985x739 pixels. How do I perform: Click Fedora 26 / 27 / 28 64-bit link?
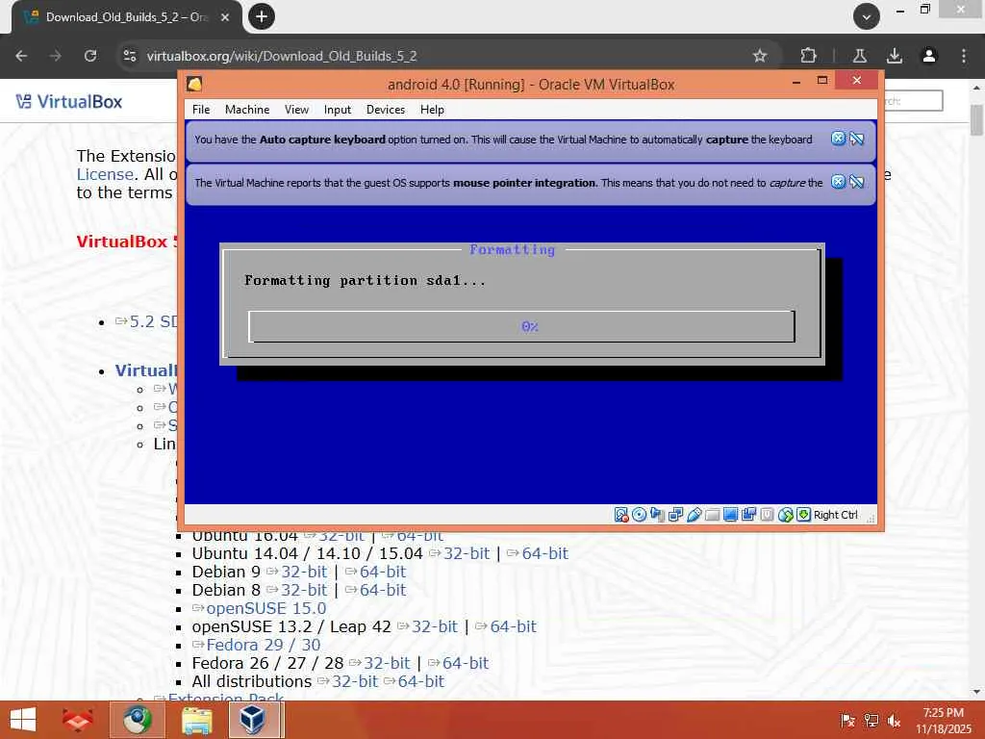pyautogui.click(x=466, y=663)
